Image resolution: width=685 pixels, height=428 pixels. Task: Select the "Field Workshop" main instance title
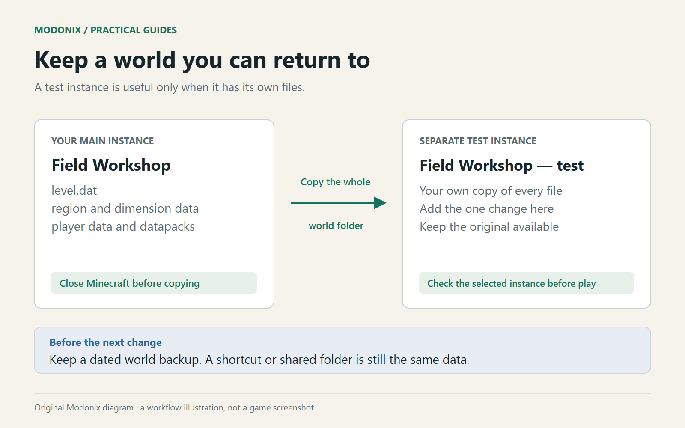[x=111, y=165]
